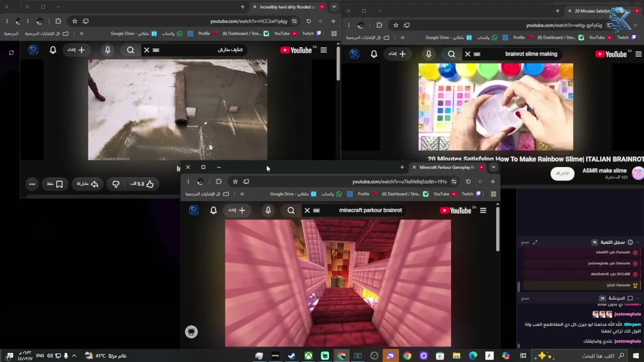Open Chrome menu in the Minecraft parkour window
The width and height of the screenshot is (644, 362).
[x=188, y=182]
